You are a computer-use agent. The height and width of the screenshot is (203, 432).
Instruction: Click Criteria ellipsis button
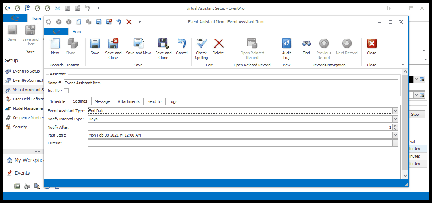pyautogui.click(x=395, y=143)
